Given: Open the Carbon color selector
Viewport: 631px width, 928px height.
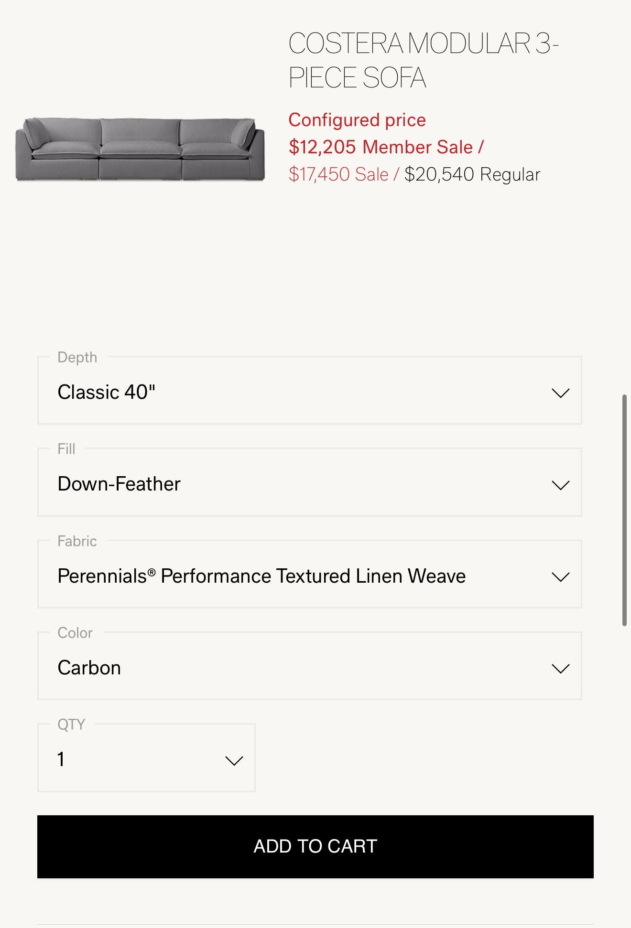Looking at the screenshot, I should pos(89,668).
